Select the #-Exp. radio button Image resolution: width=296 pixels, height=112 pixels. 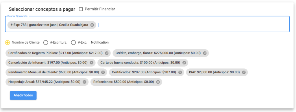[73, 42]
